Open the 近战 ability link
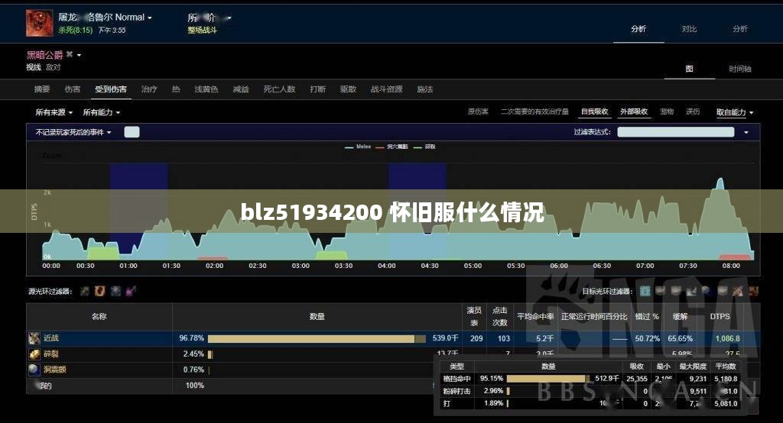Image resolution: width=783 pixels, height=423 pixels. (51, 338)
